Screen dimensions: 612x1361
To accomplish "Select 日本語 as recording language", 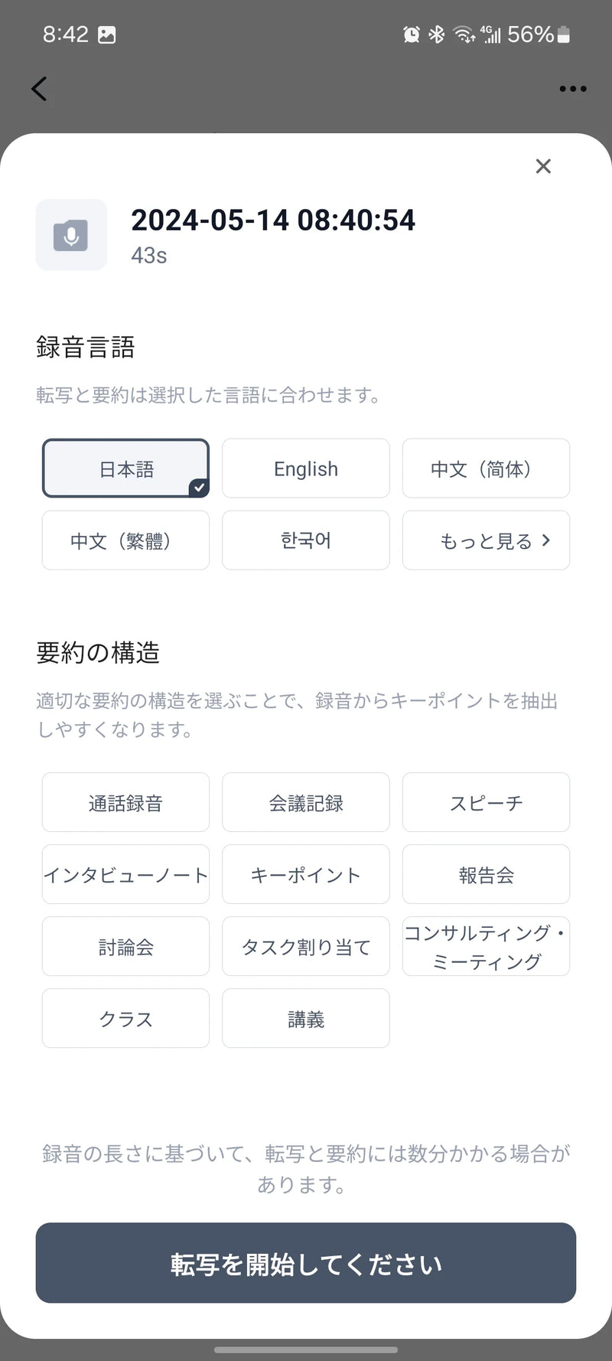I will (x=125, y=468).
